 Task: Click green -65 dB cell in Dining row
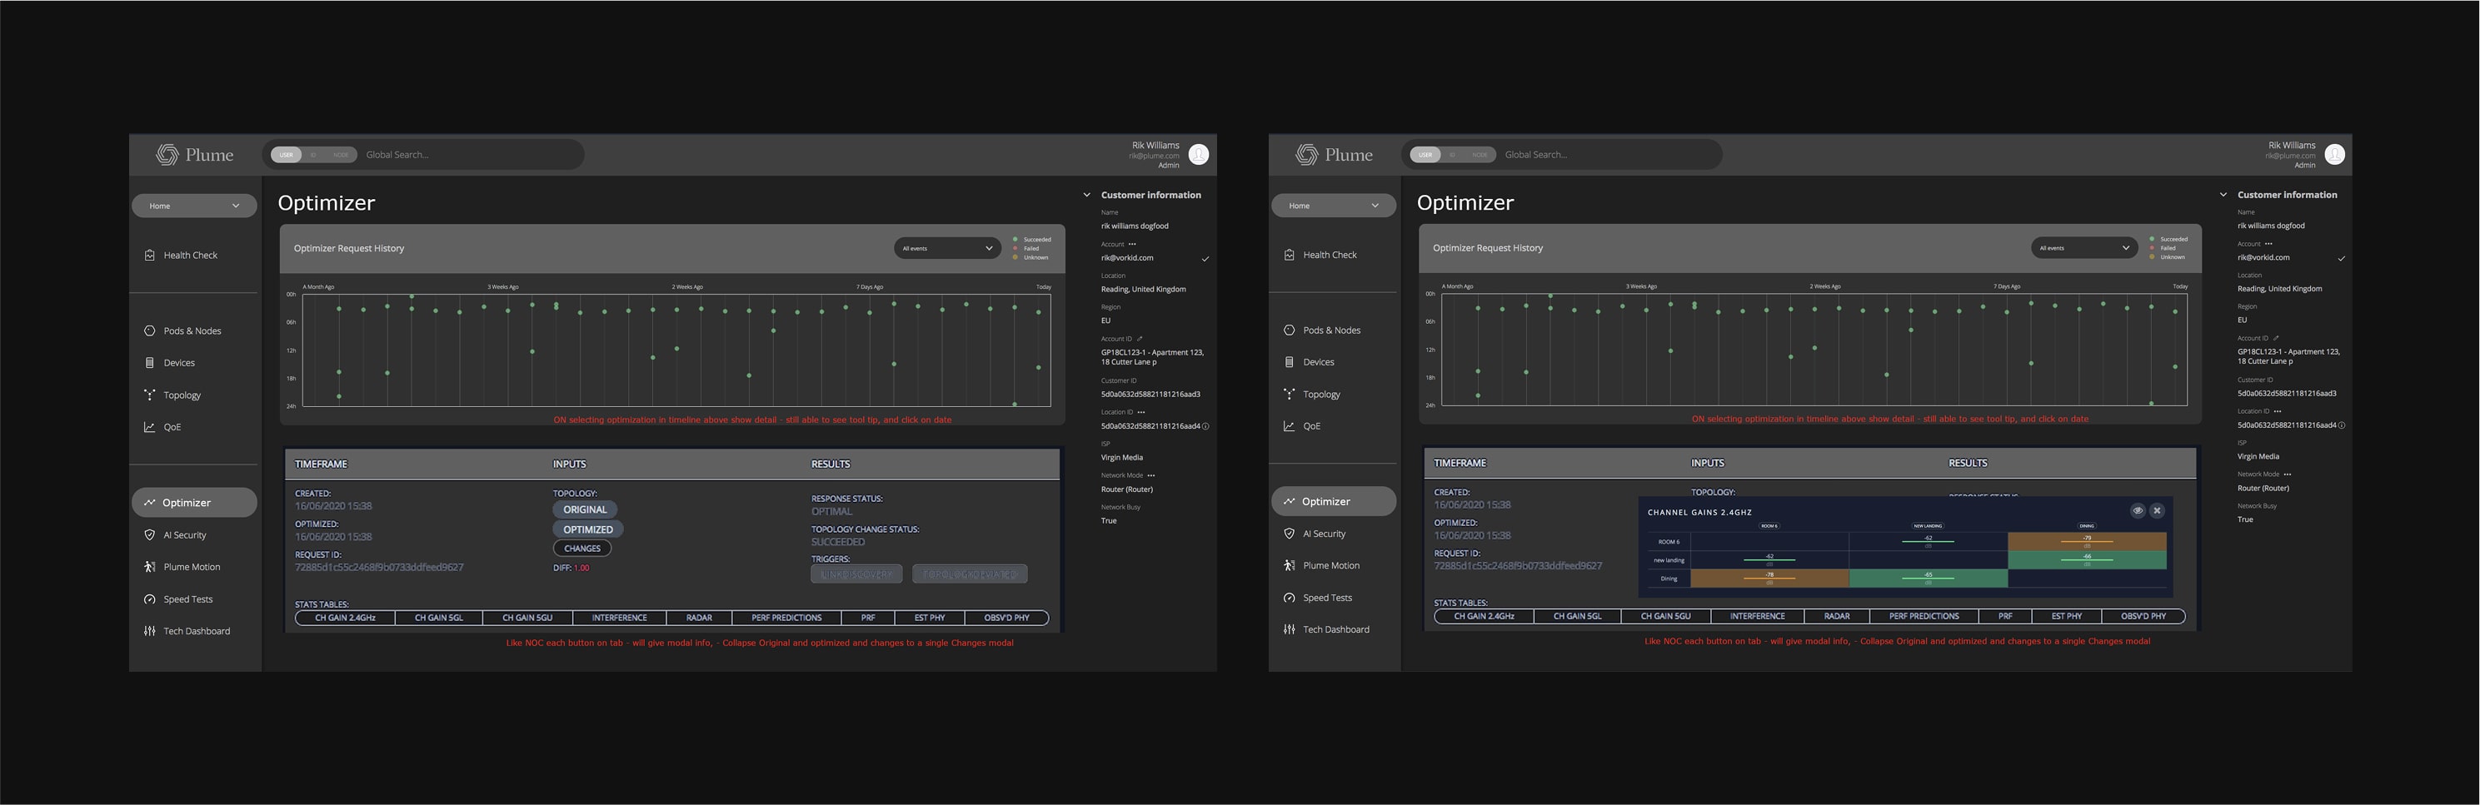[x=1929, y=578]
